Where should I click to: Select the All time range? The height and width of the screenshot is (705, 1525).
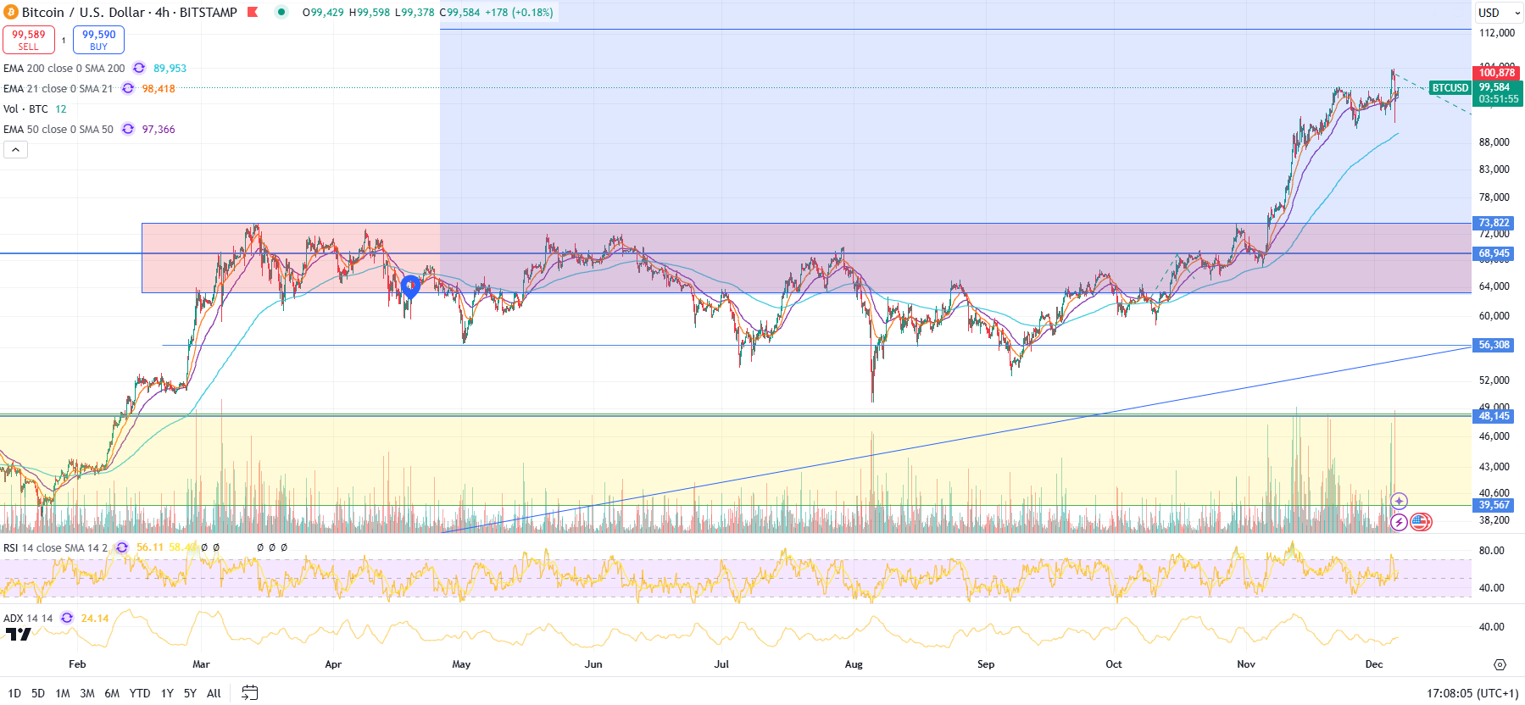tap(214, 693)
